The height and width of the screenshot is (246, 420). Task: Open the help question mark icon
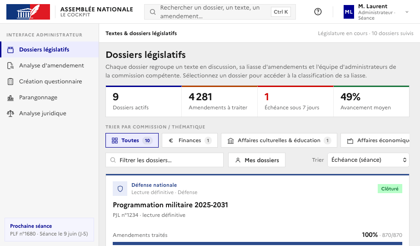(x=318, y=11)
